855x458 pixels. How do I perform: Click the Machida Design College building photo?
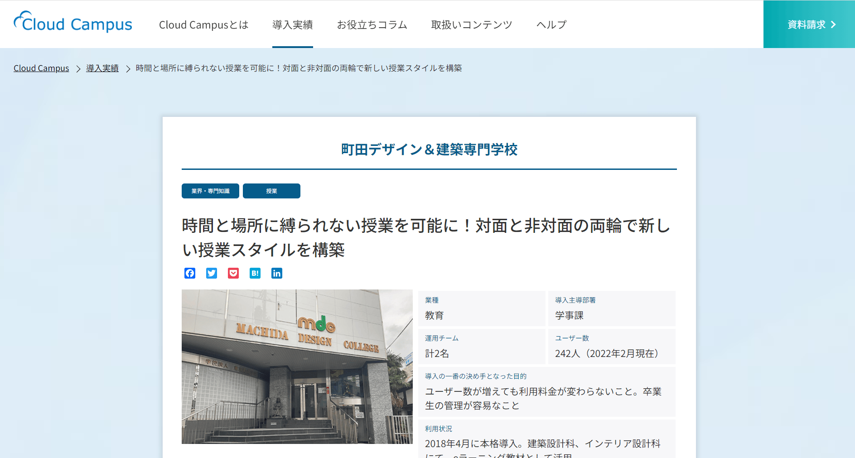click(x=297, y=366)
